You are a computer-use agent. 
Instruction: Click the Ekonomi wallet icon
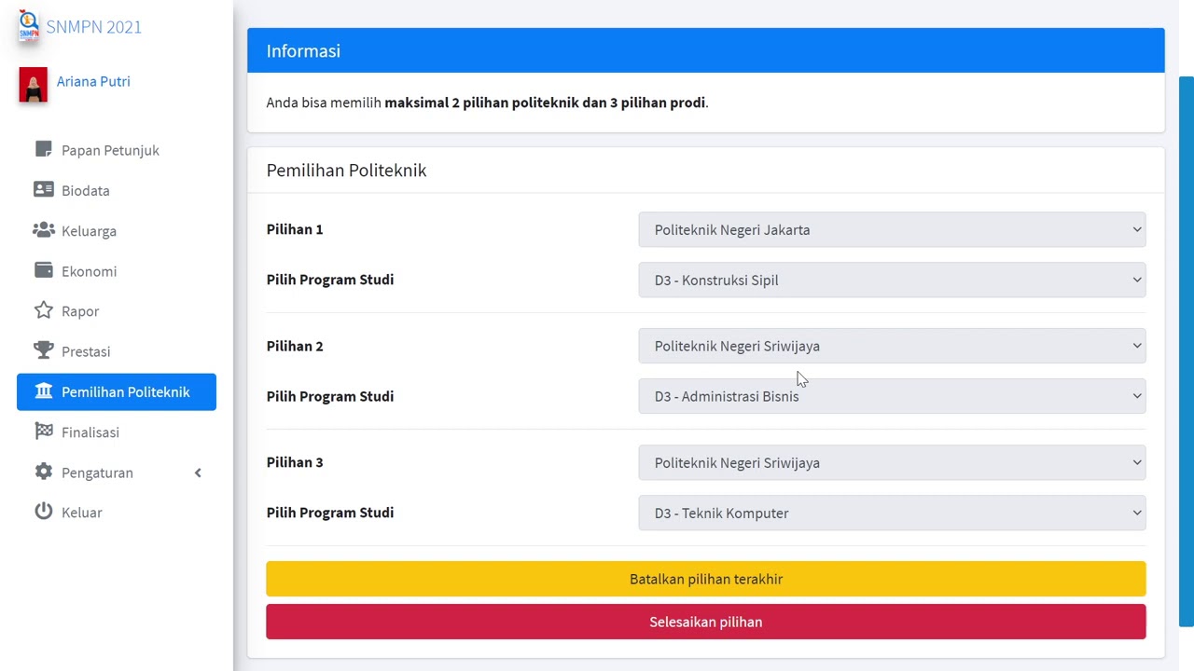click(x=44, y=270)
